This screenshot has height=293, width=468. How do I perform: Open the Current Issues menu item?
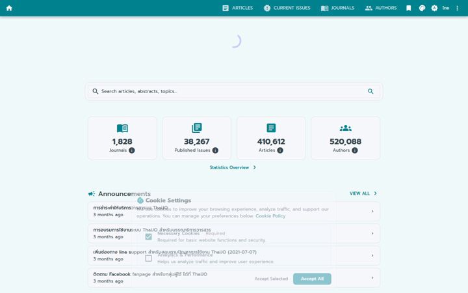[x=287, y=8]
